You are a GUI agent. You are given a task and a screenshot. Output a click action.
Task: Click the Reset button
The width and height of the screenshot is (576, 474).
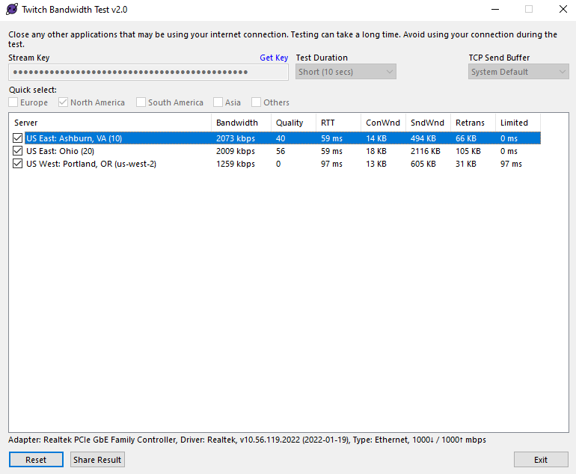pyautogui.click(x=36, y=460)
